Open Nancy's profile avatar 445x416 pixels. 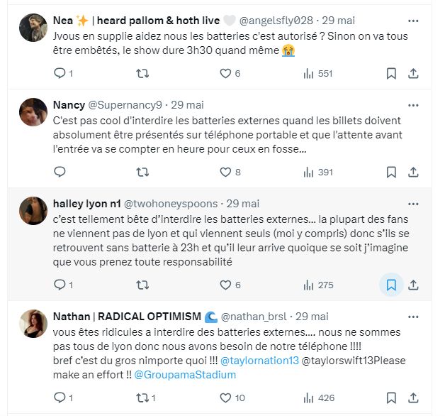33,111
